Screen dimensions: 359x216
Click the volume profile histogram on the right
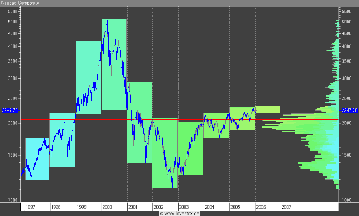(321, 128)
